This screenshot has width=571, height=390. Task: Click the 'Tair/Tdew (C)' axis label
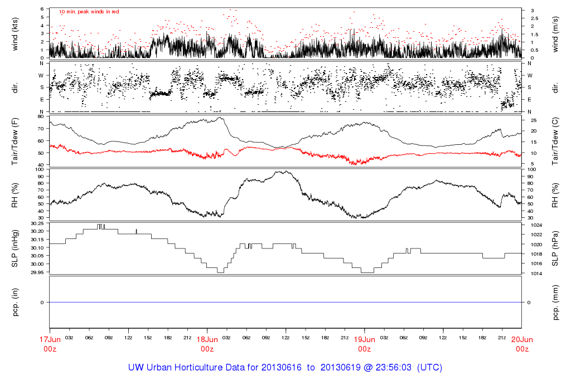555,141
